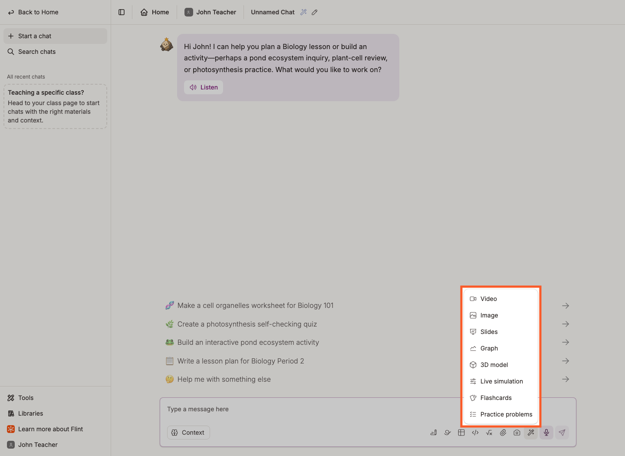Start voice input with the microphone icon

(x=546, y=433)
